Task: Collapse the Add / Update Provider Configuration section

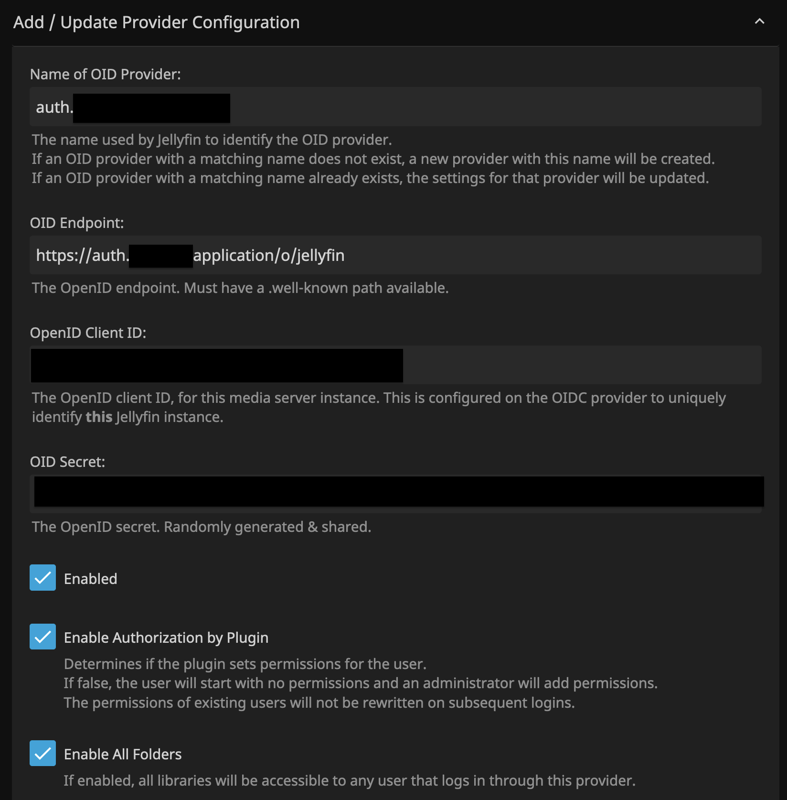Action: pyautogui.click(x=759, y=22)
